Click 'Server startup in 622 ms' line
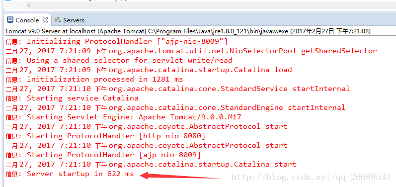The image size is (396, 187). (70, 174)
